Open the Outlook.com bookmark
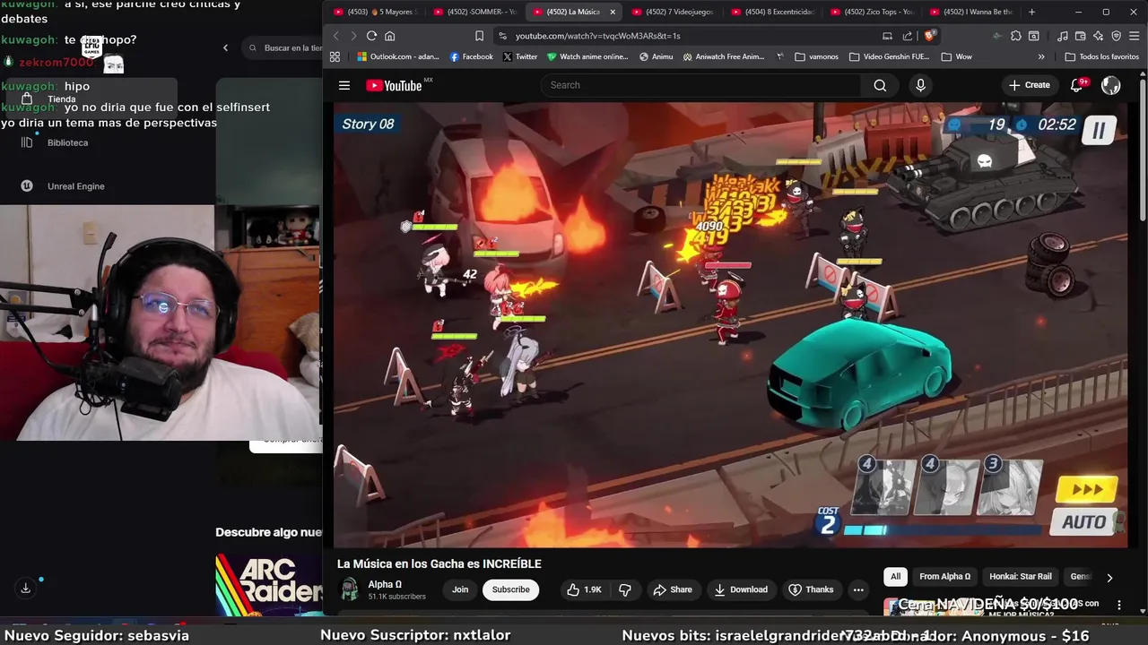 (398, 56)
